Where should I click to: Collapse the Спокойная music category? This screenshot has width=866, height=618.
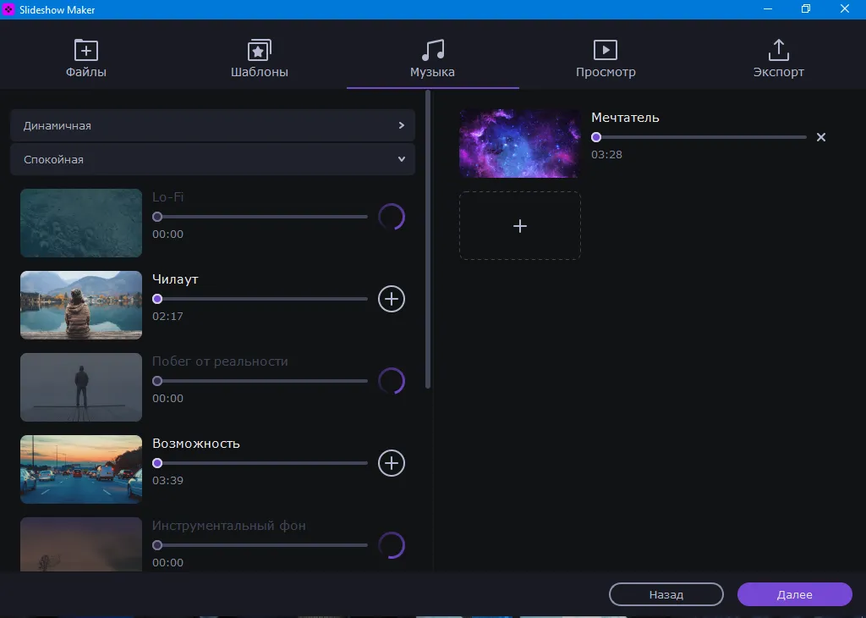pyautogui.click(x=212, y=159)
